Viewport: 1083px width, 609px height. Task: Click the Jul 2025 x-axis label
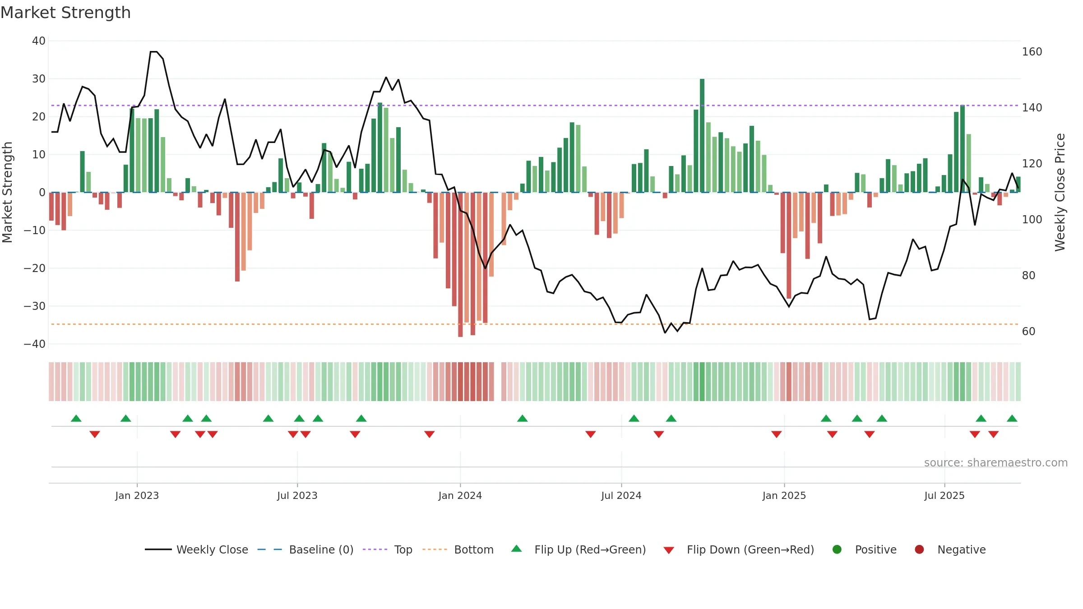[x=944, y=495]
